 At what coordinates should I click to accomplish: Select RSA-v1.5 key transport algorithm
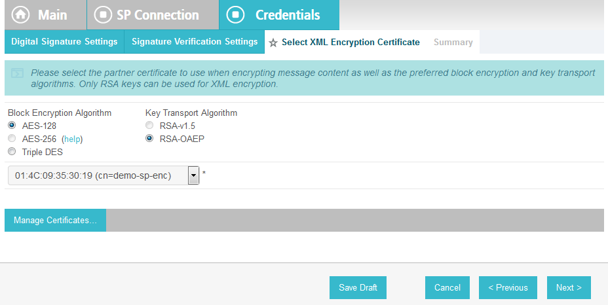coord(149,125)
